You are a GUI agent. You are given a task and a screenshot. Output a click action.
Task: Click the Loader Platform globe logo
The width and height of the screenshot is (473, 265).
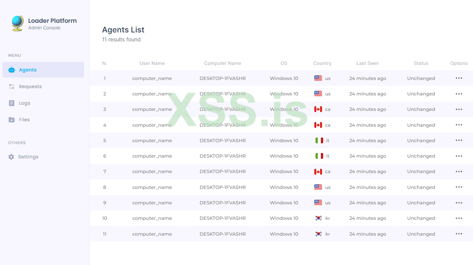pos(17,24)
